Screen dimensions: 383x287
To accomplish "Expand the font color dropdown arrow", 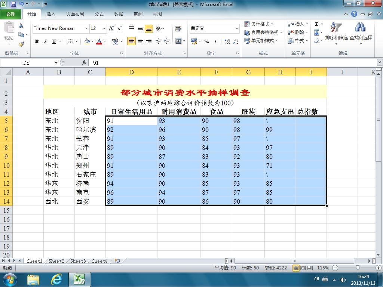I will click(x=105, y=41).
